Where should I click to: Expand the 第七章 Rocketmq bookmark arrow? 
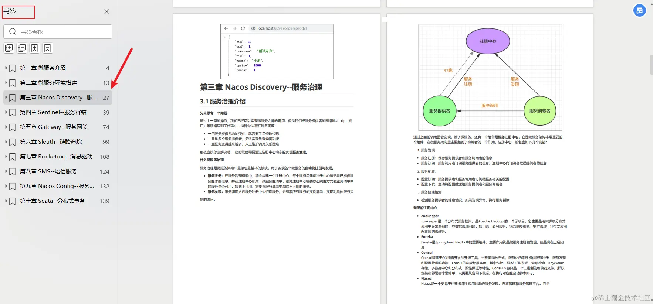point(6,156)
